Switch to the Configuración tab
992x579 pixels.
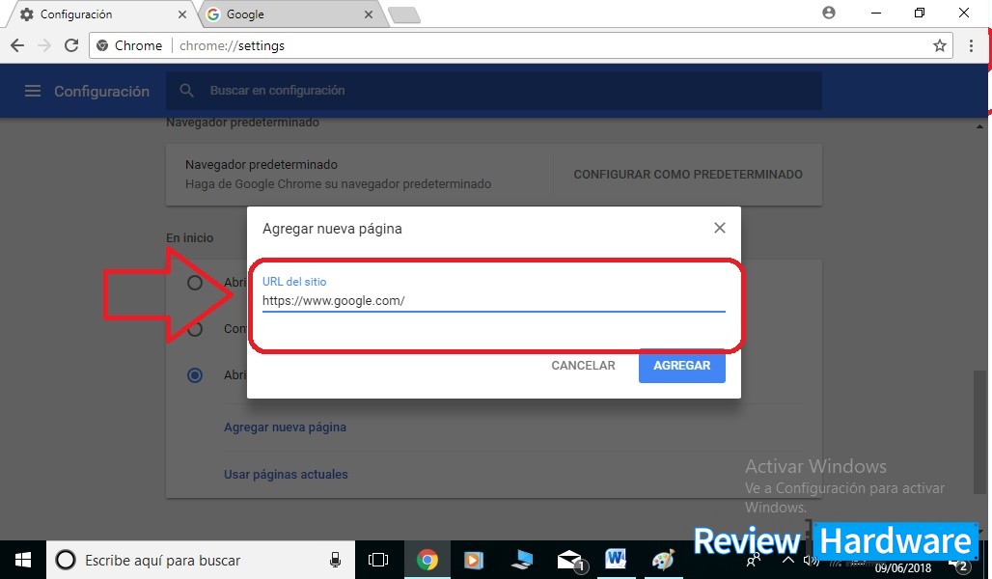(x=101, y=14)
